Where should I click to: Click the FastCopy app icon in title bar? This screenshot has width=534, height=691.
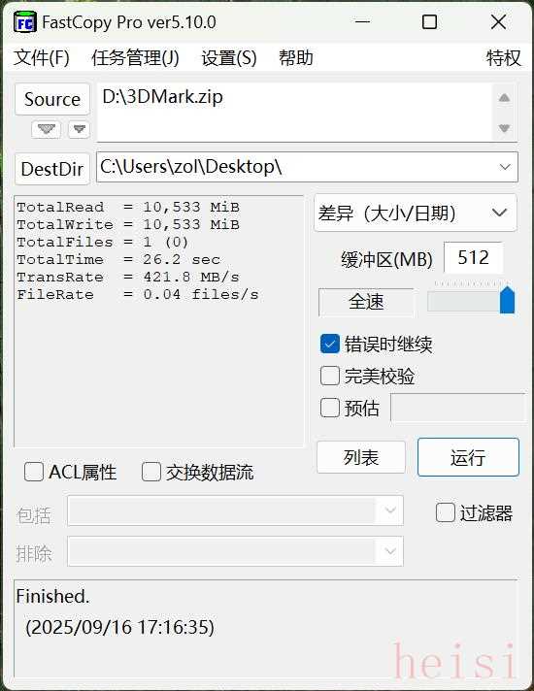pyautogui.click(x=24, y=22)
